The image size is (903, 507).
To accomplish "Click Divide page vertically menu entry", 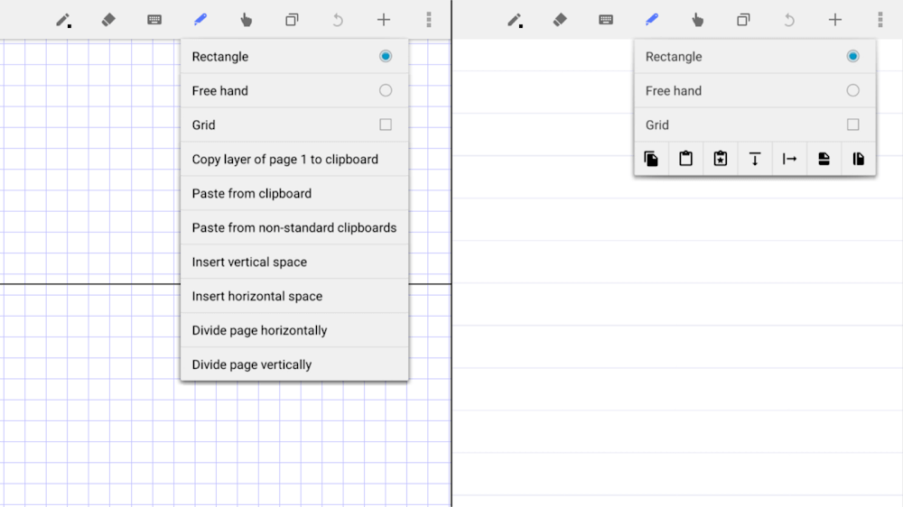I will point(252,364).
